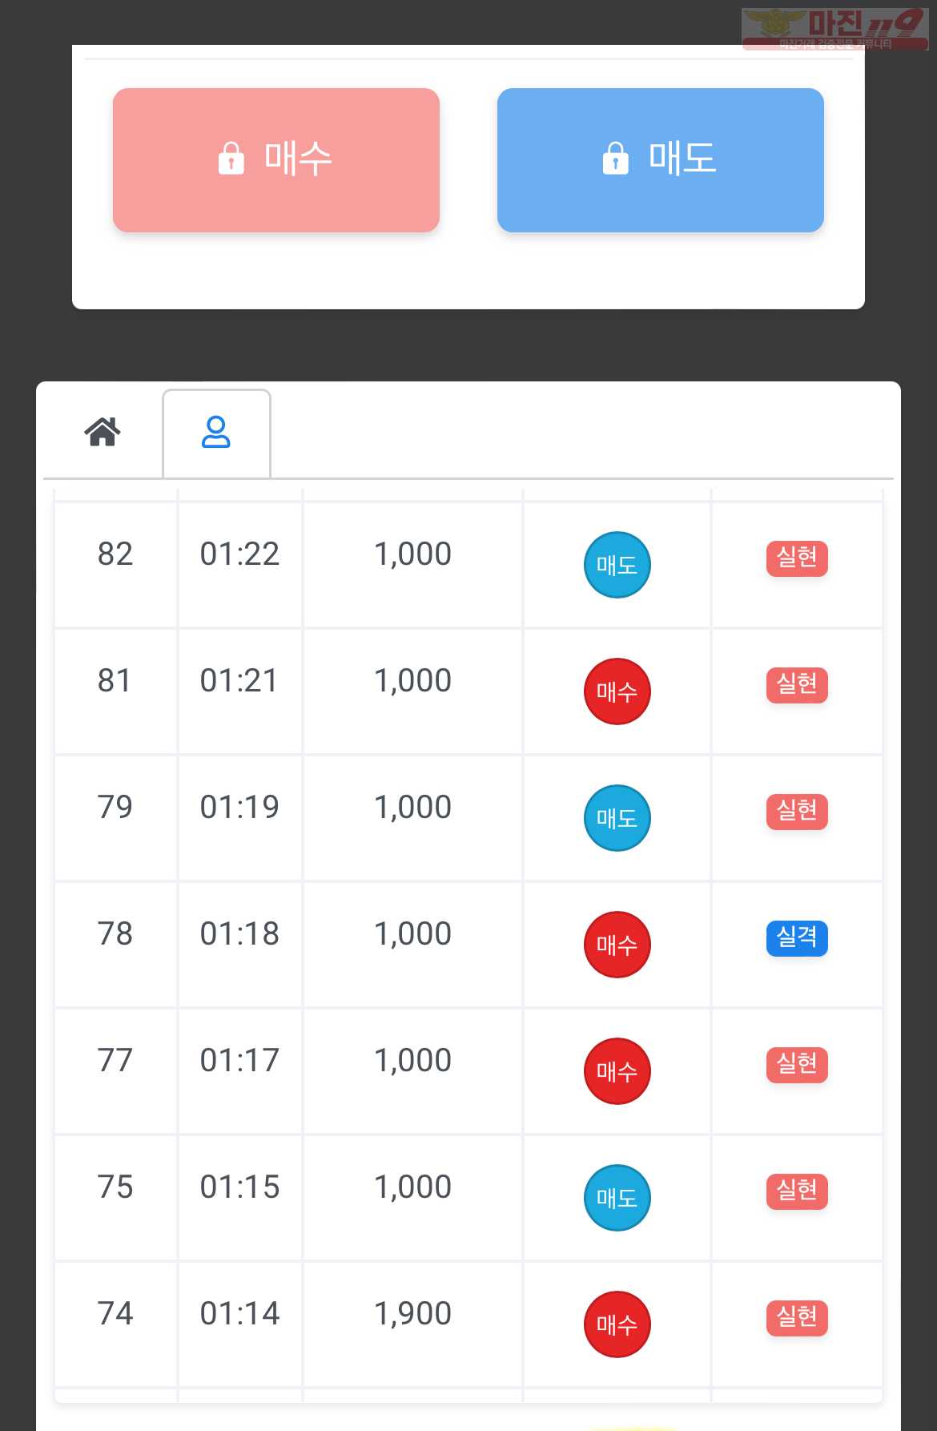Click the blue 매도 circle in row 75

617,1198
